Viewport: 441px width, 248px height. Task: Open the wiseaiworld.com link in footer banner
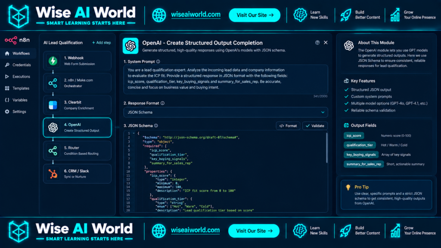[195, 230]
